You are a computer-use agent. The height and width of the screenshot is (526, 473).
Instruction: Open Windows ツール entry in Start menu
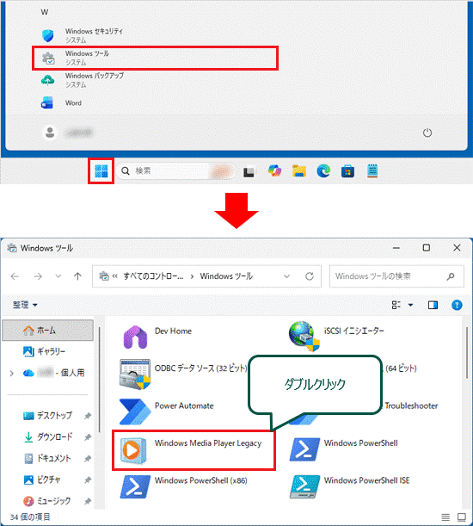(x=155, y=58)
